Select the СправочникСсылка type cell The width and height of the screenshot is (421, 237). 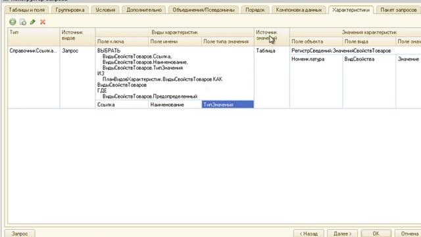tap(34, 78)
